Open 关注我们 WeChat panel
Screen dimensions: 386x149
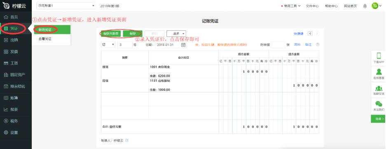pos(378,106)
